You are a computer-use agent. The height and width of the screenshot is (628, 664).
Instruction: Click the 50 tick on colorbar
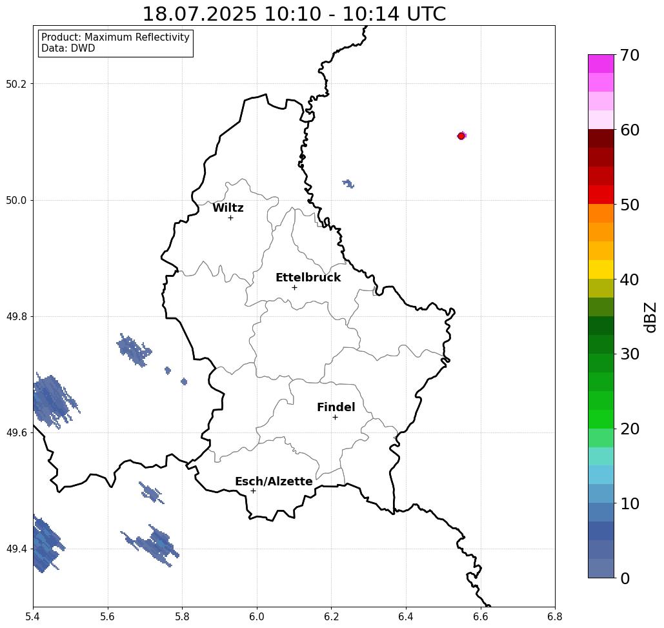point(630,205)
